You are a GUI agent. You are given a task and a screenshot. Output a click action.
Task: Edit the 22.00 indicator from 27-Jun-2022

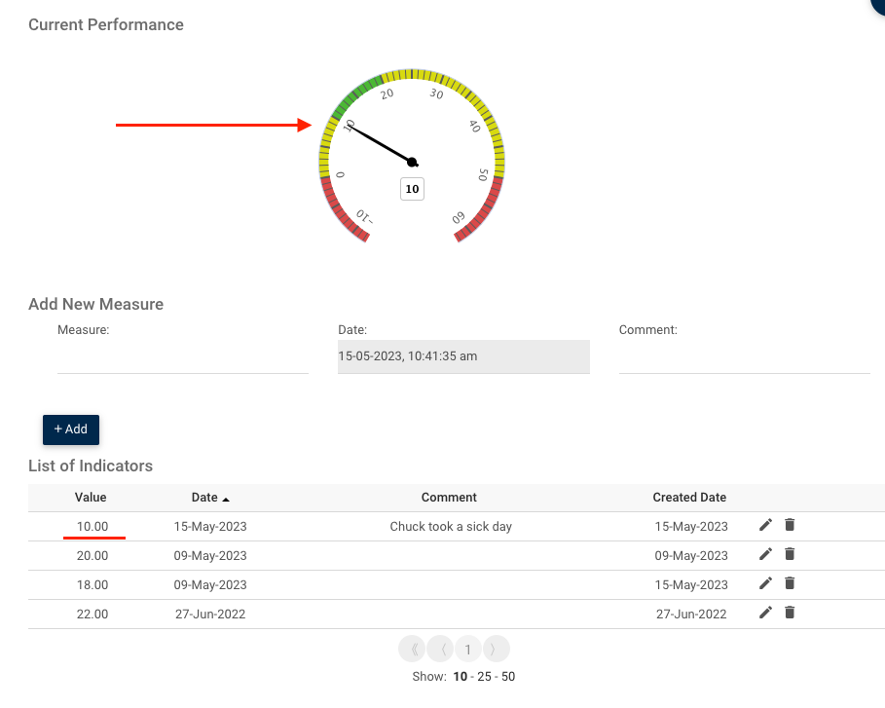click(x=765, y=614)
